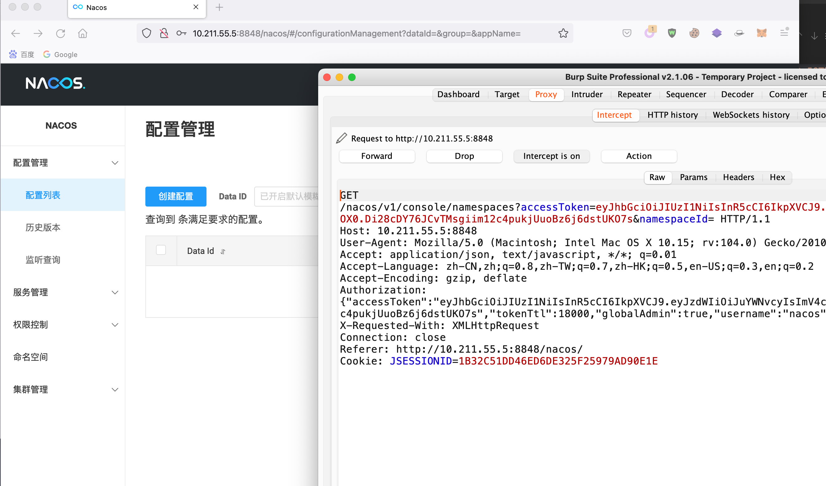Go back in browser history
This screenshot has width=826, height=486.
pyautogui.click(x=15, y=33)
